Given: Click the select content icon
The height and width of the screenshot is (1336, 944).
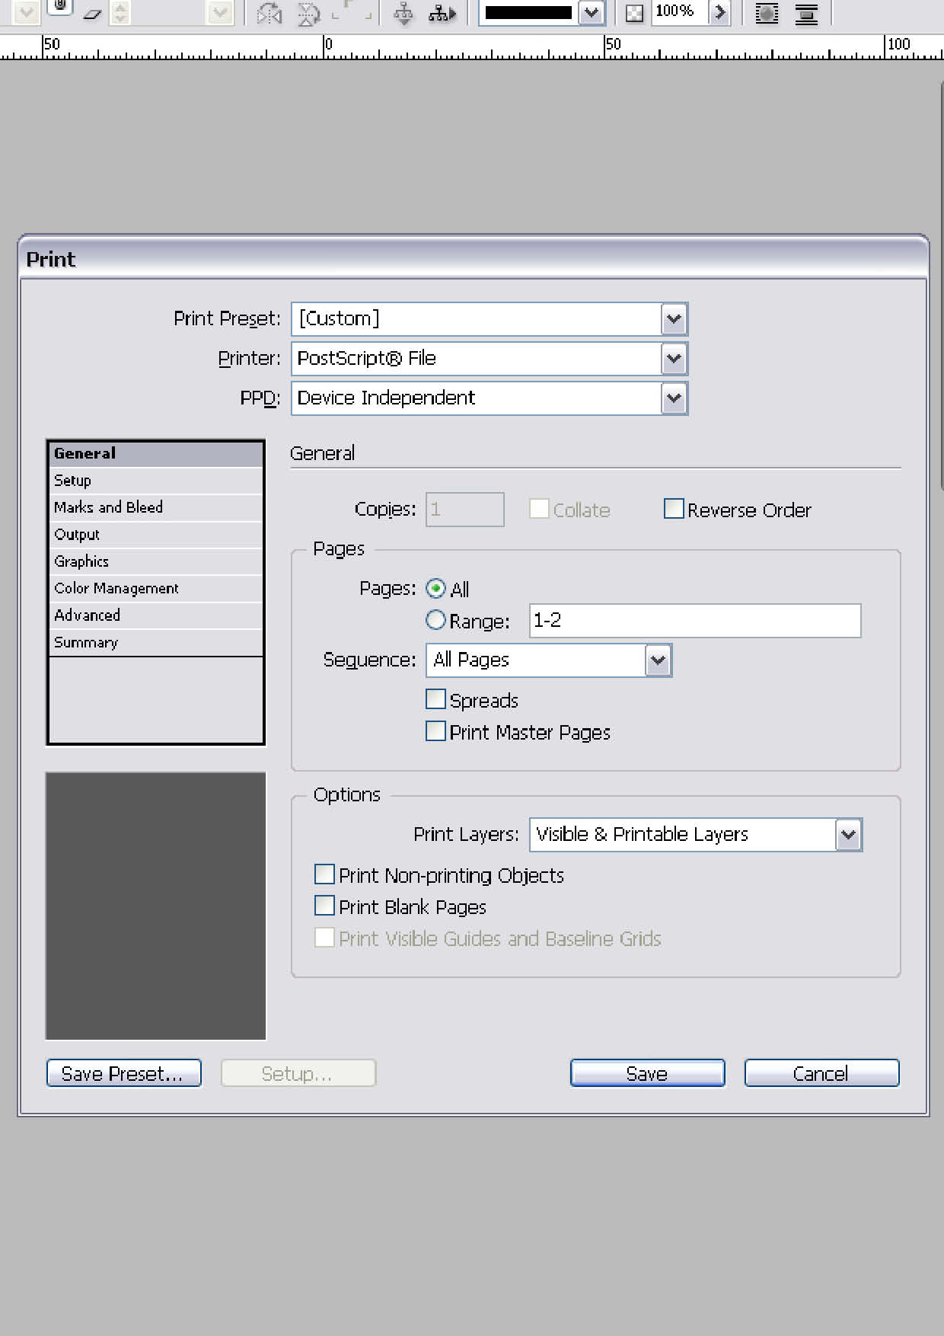Looking at the screenshot, I should tap(442, 13).
